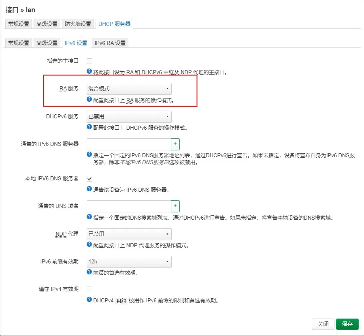
Task: Click the RA 服务 label
Action: tap(69, 88)
